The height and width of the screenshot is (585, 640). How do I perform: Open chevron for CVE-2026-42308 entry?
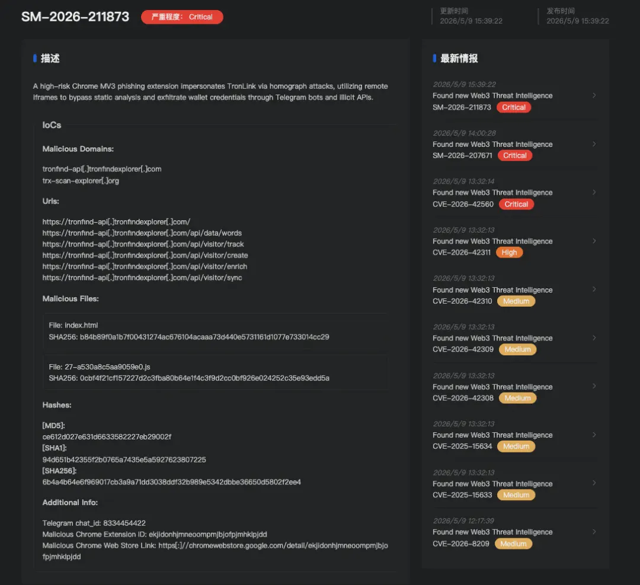pos(594,386)
